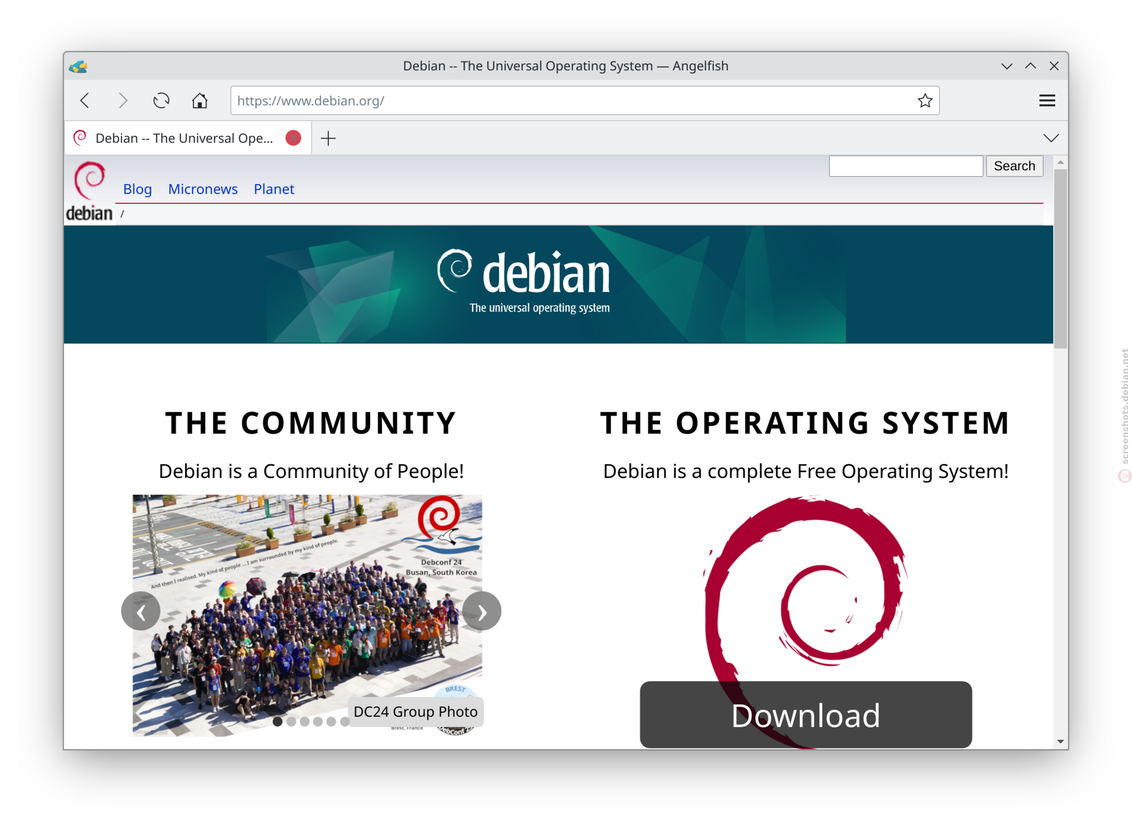
Task: Open the Planet link
Action: click(274, 189)
